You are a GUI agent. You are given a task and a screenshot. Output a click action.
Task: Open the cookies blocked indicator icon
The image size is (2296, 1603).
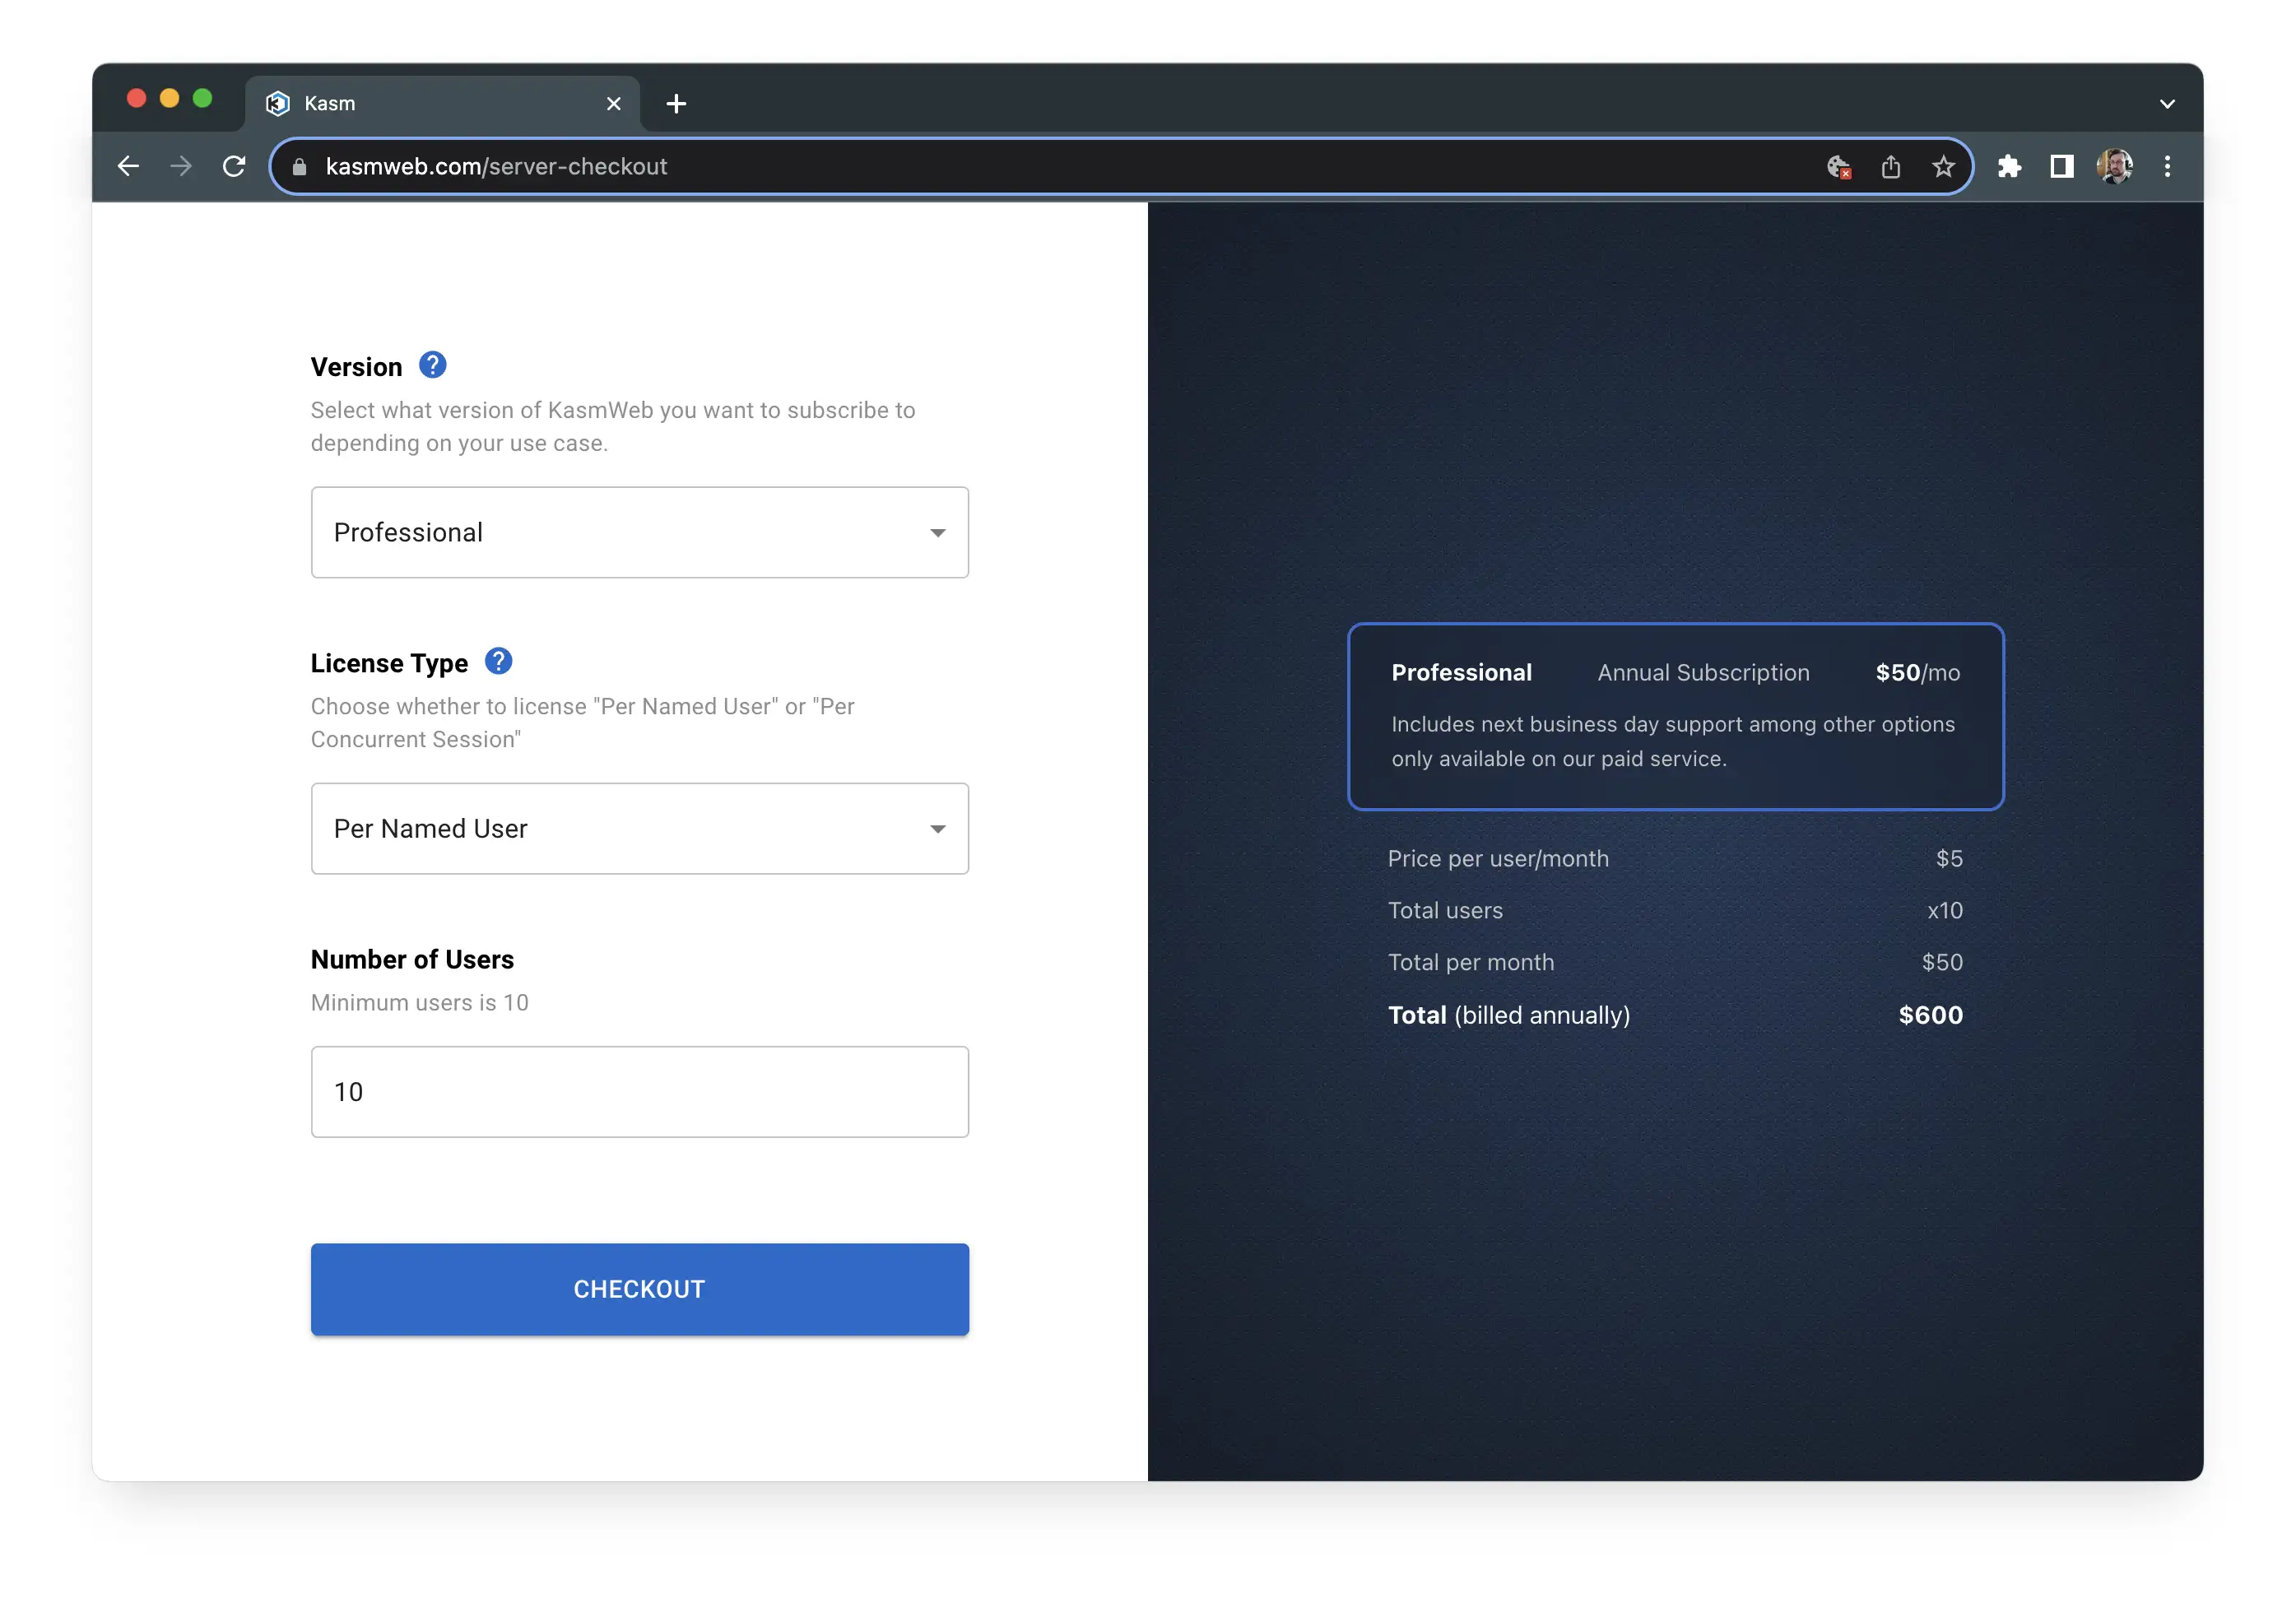(1838, 166)
